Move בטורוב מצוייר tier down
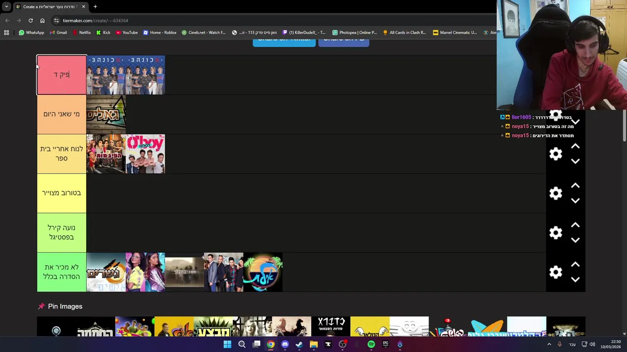Viewport: 627px width, 352px height. (575, 200)
